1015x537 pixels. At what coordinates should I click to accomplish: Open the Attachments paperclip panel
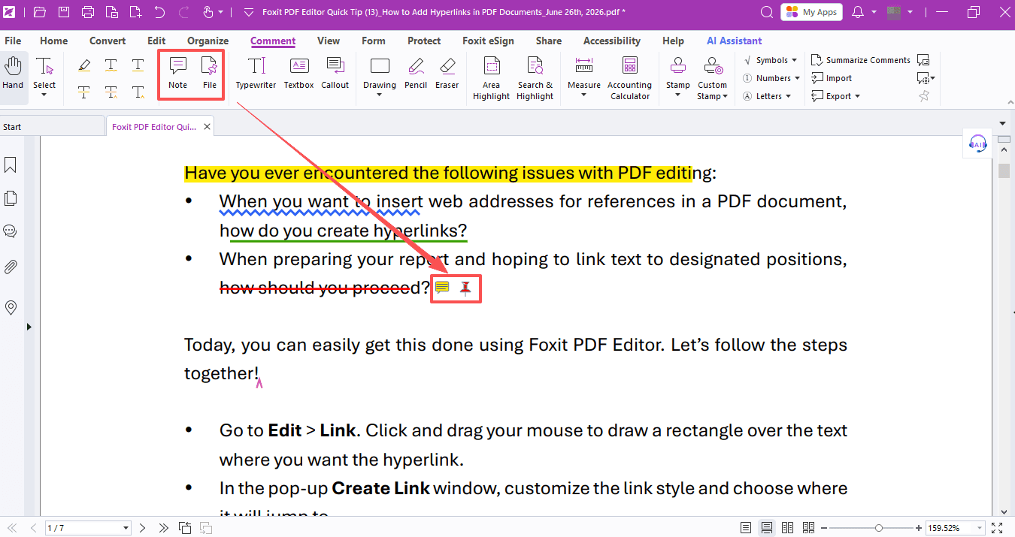(11, 267)
